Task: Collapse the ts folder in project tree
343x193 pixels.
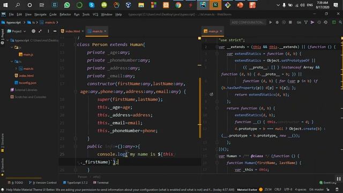Action: point(12,62)
